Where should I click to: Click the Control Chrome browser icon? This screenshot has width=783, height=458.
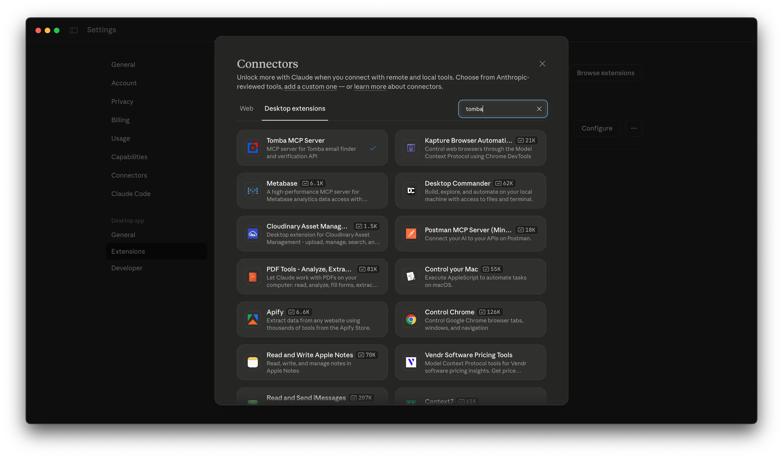pyautogui.click(x=411, y=320)
